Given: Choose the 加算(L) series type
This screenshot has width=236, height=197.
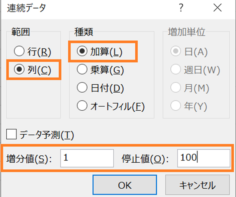Looking at the screenshot, I should [x=82, y=52].
